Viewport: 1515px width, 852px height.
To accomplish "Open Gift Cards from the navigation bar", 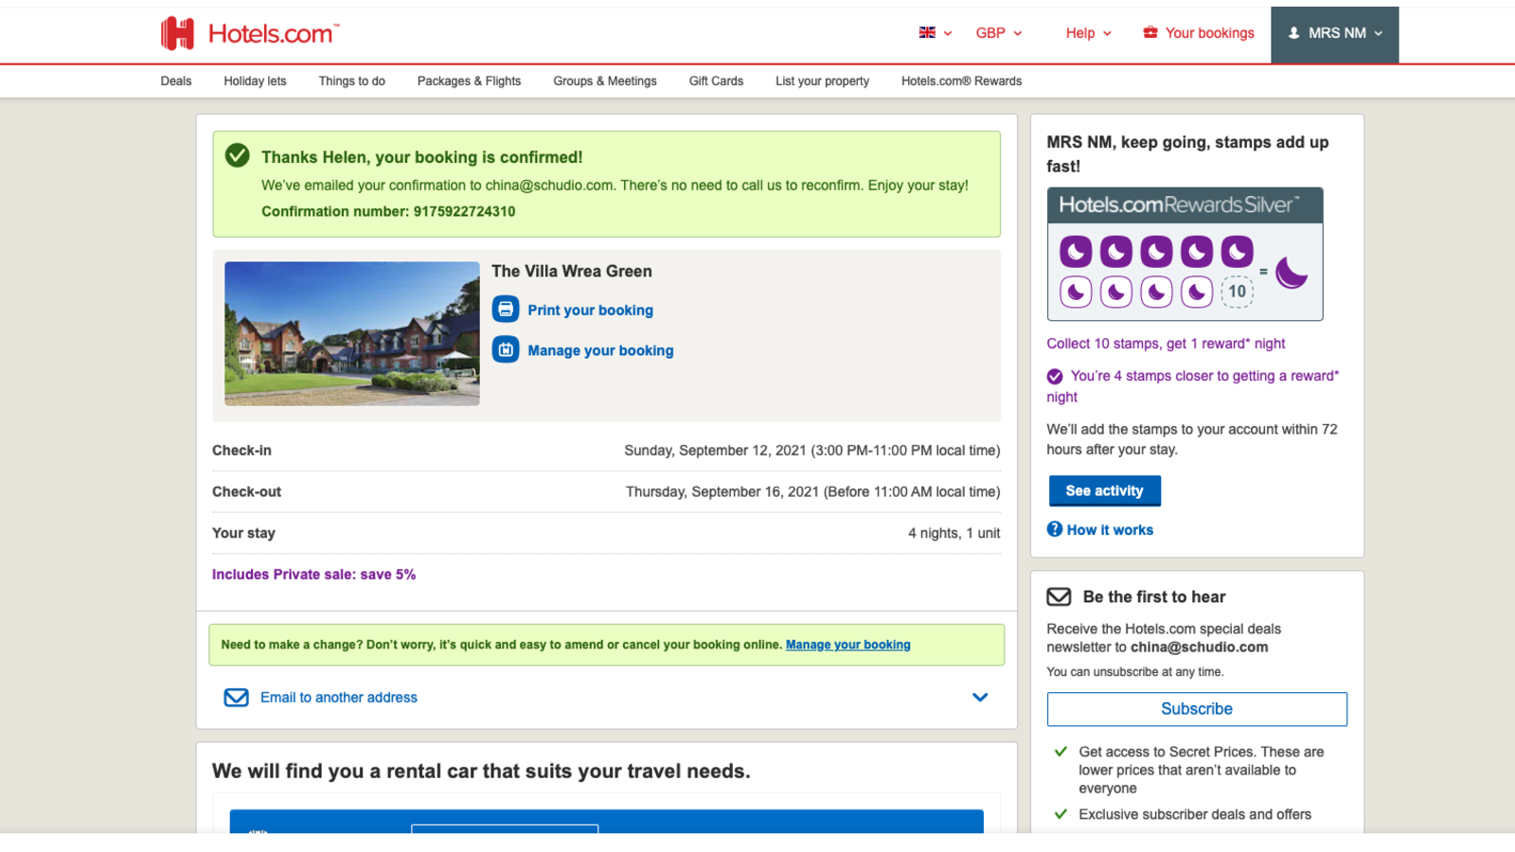I will click(716, 81).
